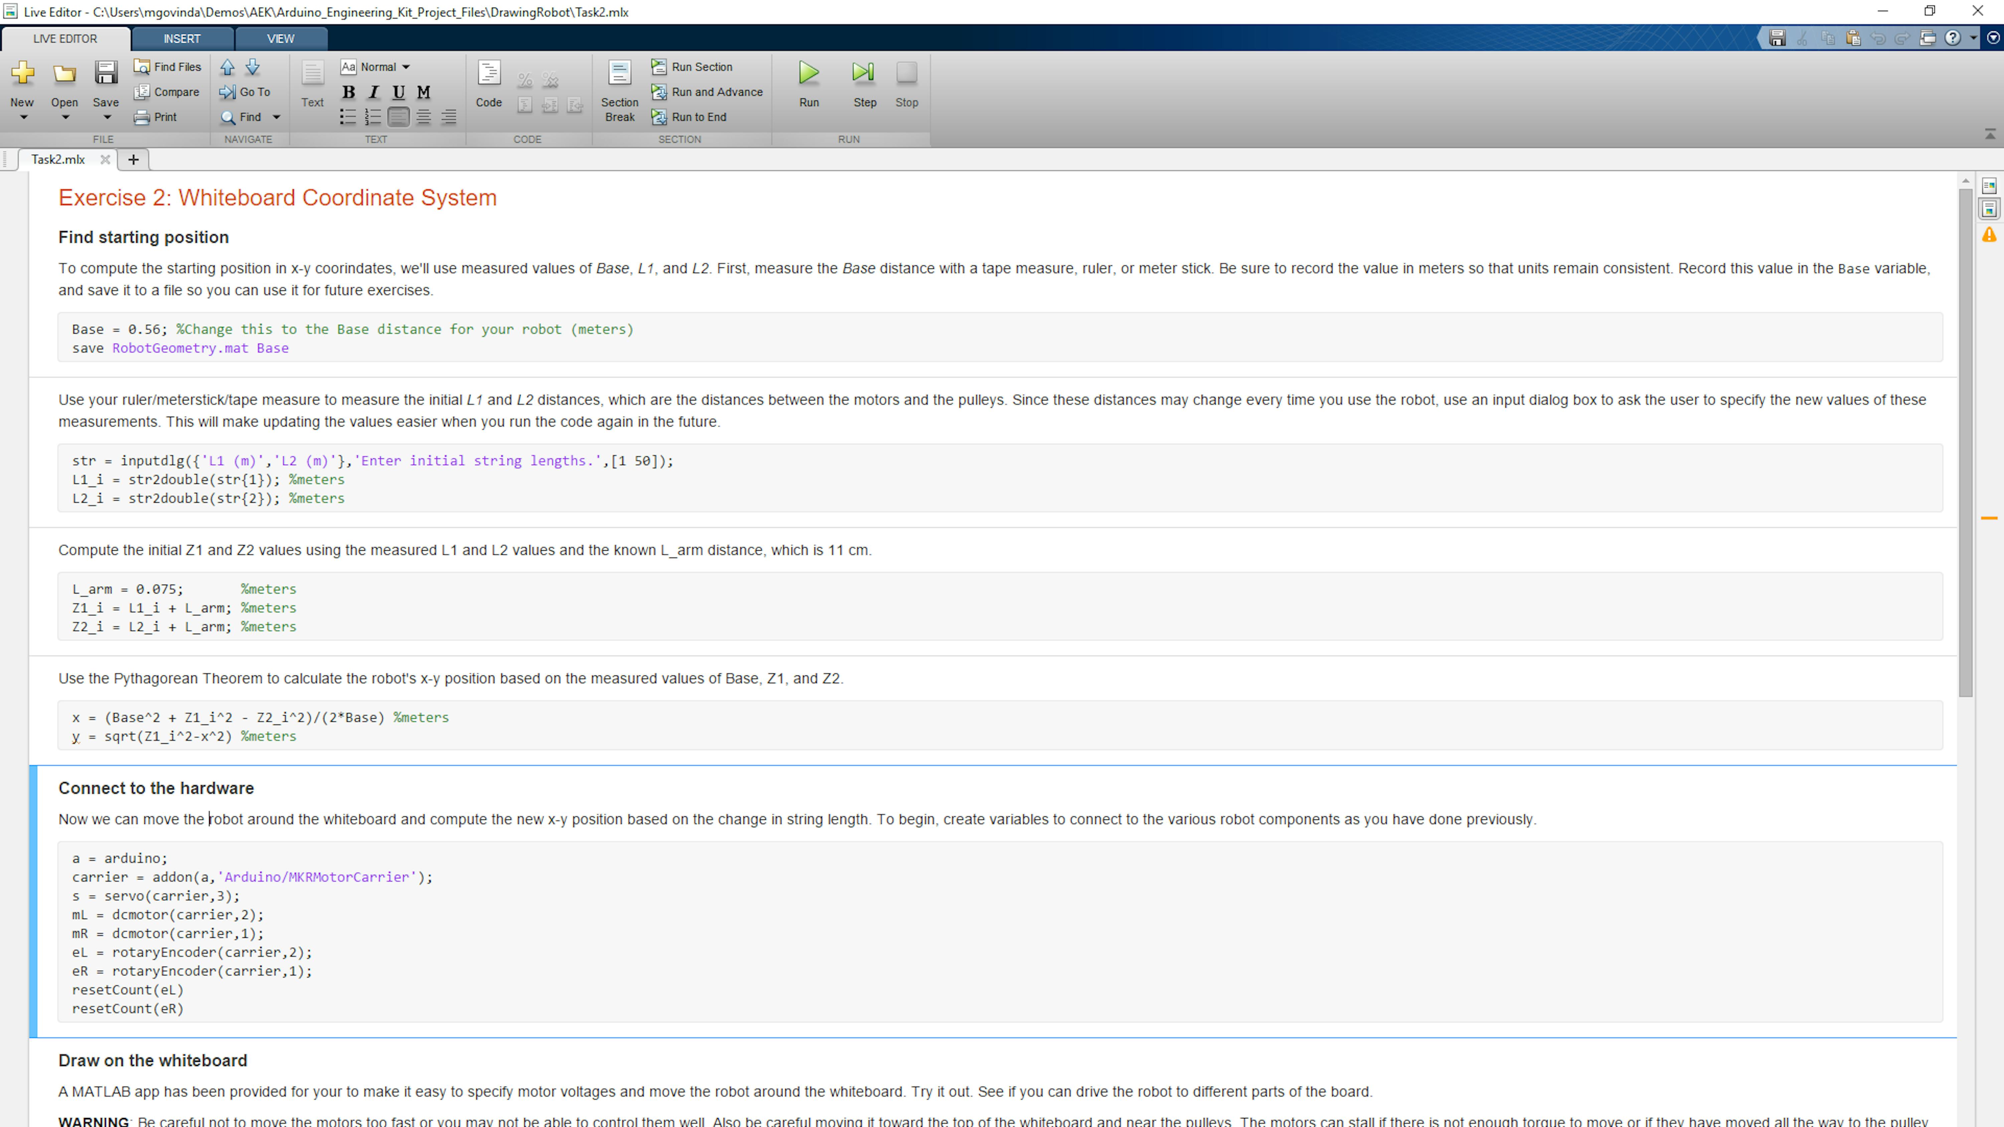Click the New script plus icon

click(23, 73)
